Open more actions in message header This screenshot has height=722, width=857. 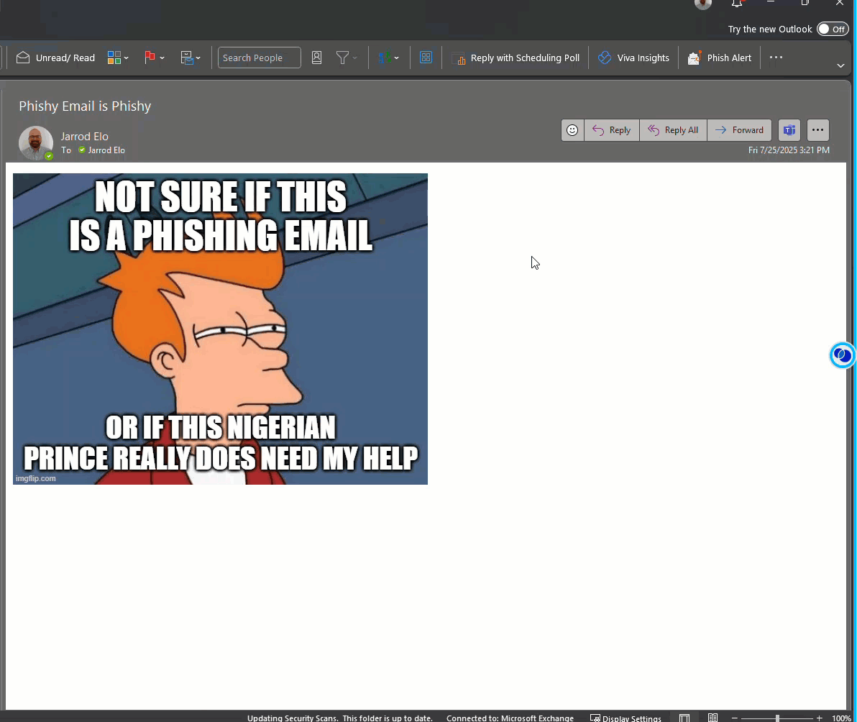pyautogui.click(x=817, y=130)
